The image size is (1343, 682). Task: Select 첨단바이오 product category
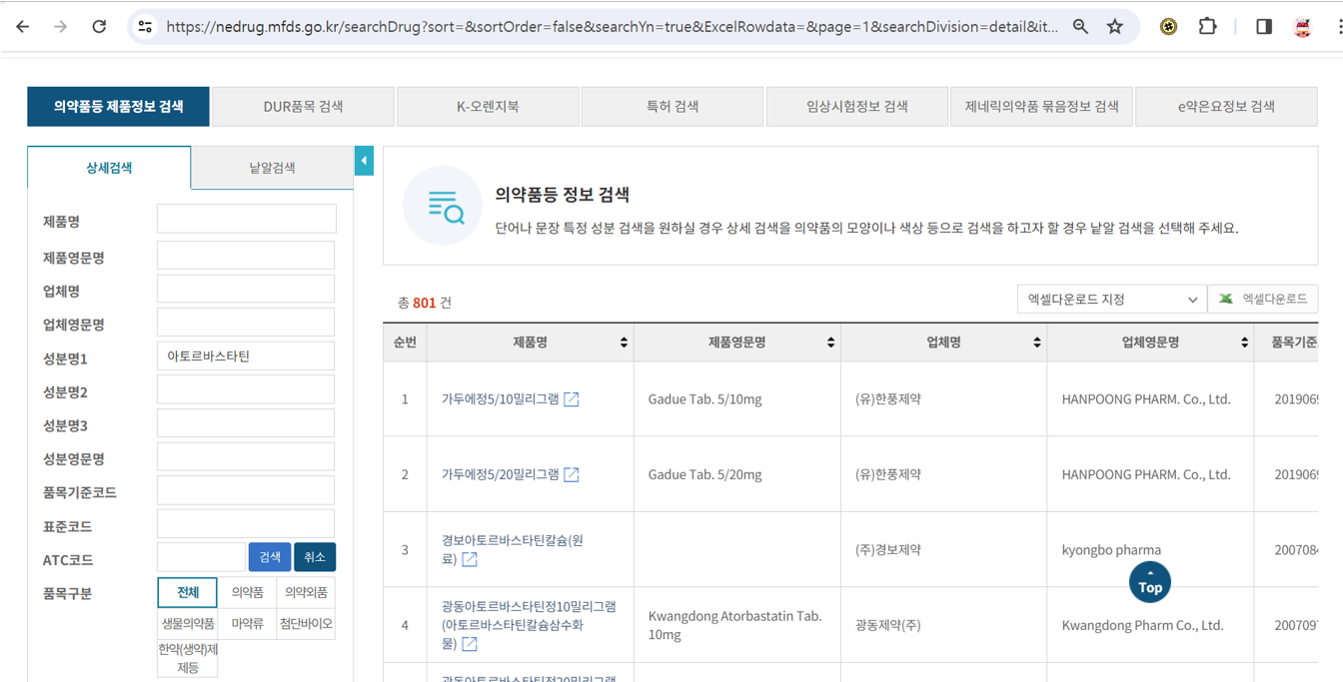coord(306,623)
